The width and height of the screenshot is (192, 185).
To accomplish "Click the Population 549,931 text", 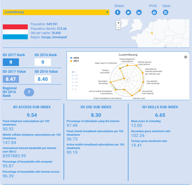I will (44, 24).
